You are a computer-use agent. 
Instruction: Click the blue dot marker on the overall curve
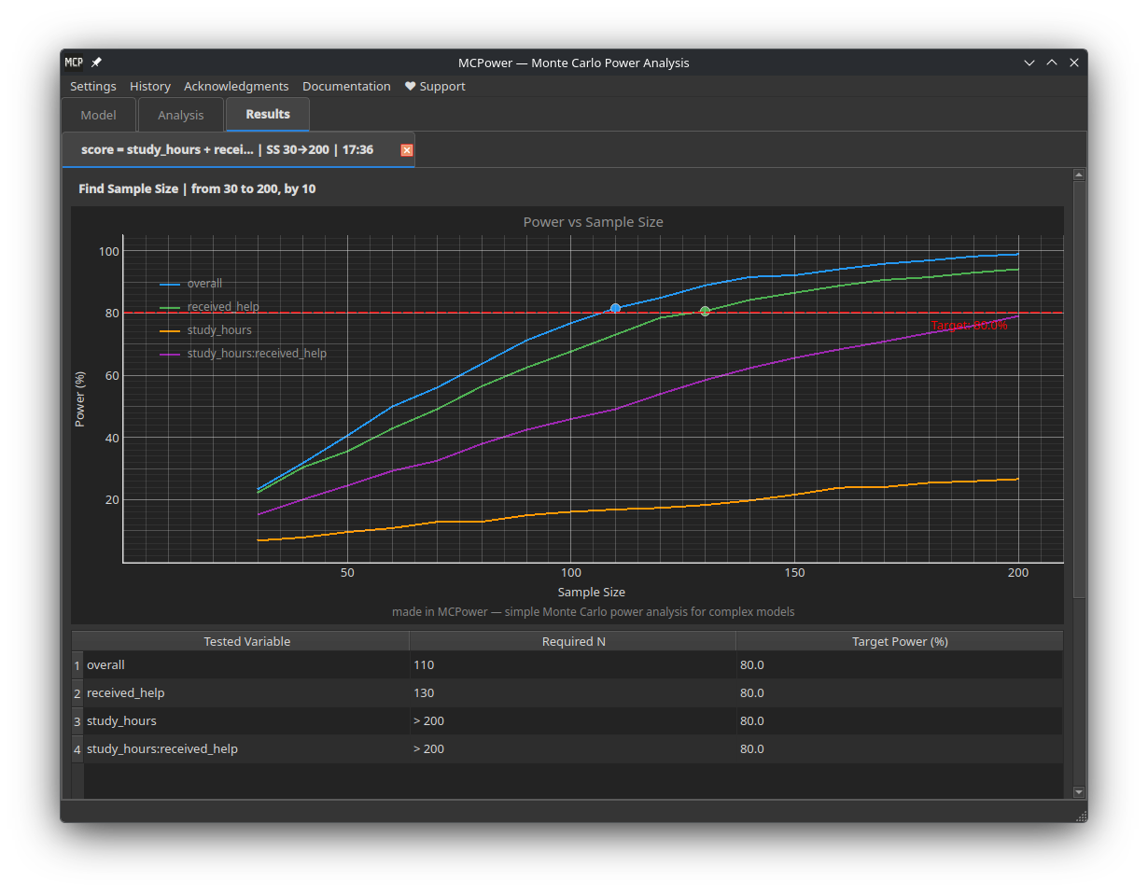coord(615,307)
